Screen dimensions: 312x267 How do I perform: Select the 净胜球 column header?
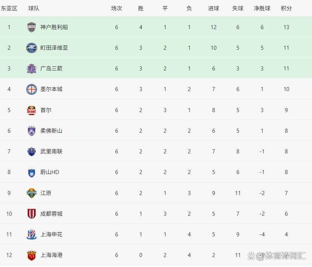coord(262,8)
